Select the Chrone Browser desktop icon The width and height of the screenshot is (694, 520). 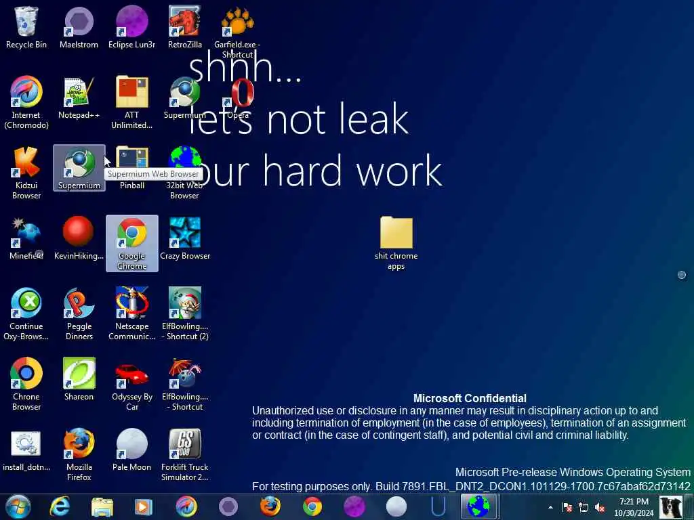26,385
